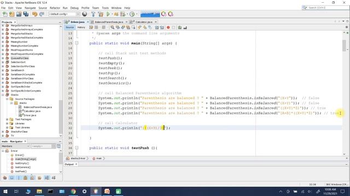Viewport: 350px width, 196px height.
Task: Click the Navigator filter settings icon beside the empty field
Action: (x=59, y=146)
